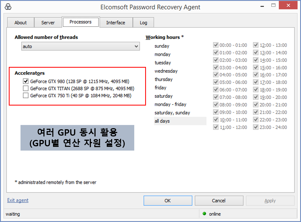Click the waiting status bar text

(x=13, y=214)
